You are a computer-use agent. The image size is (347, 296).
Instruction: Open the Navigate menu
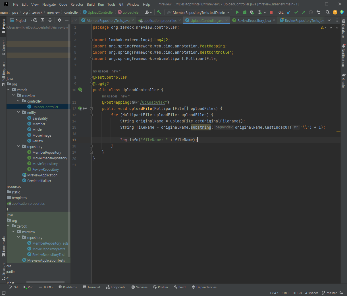click(49, 4)
